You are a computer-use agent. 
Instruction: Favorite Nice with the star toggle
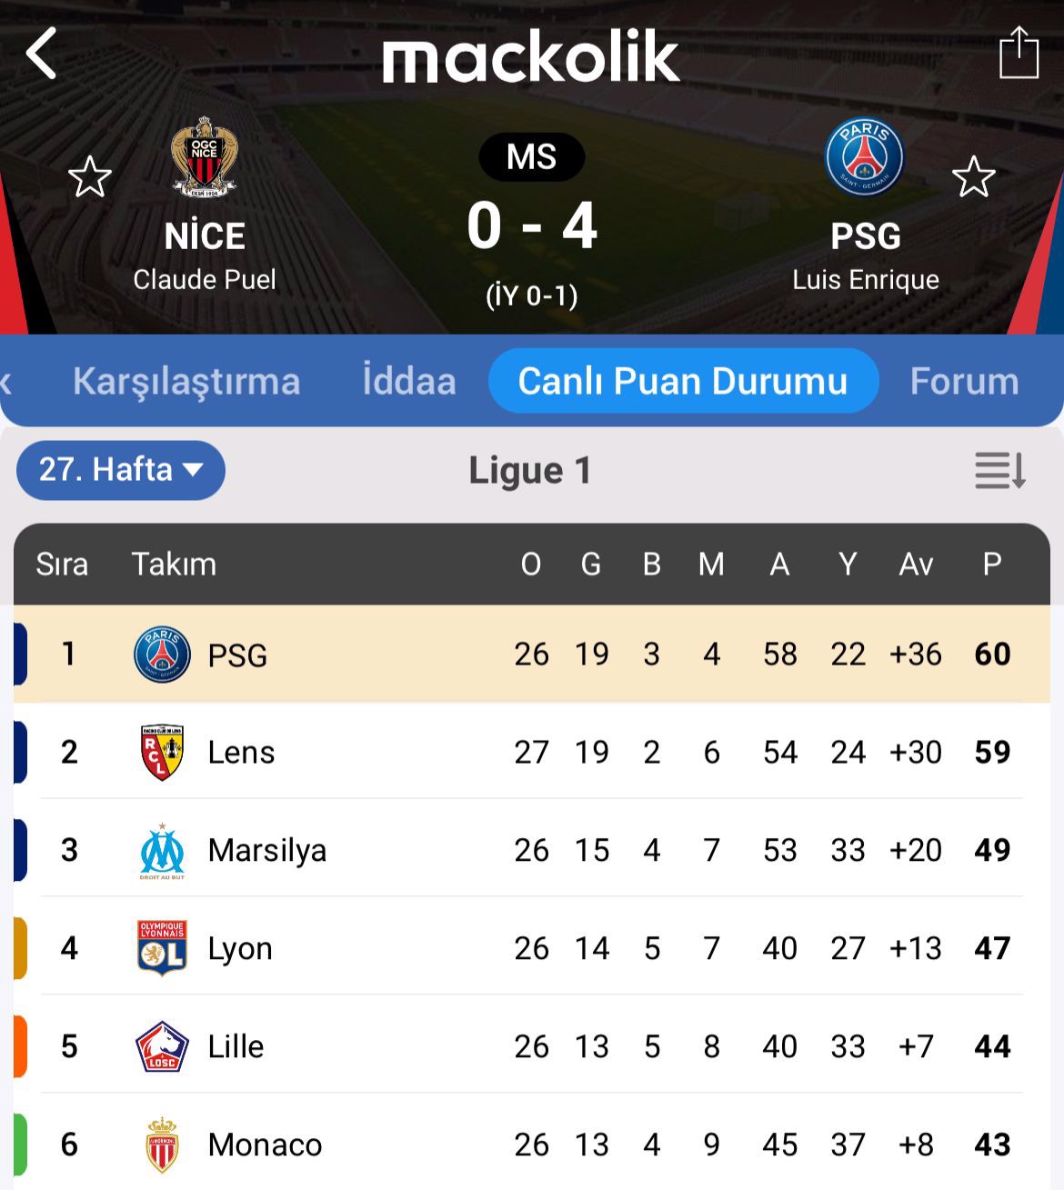coord(90,176)
